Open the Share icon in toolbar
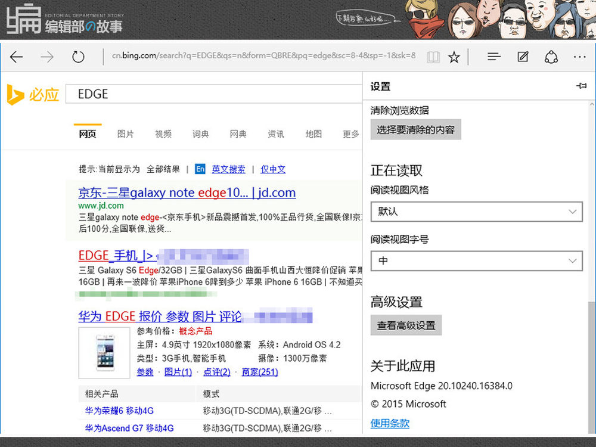 [x=551, y=57]
